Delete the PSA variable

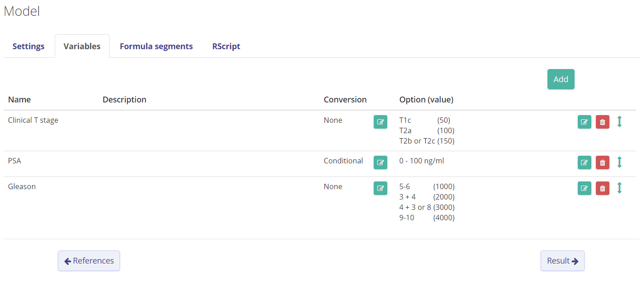(602, 162)
